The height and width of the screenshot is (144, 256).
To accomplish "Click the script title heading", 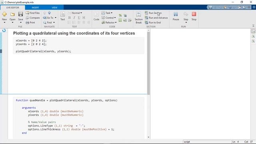I will point(74,33).
